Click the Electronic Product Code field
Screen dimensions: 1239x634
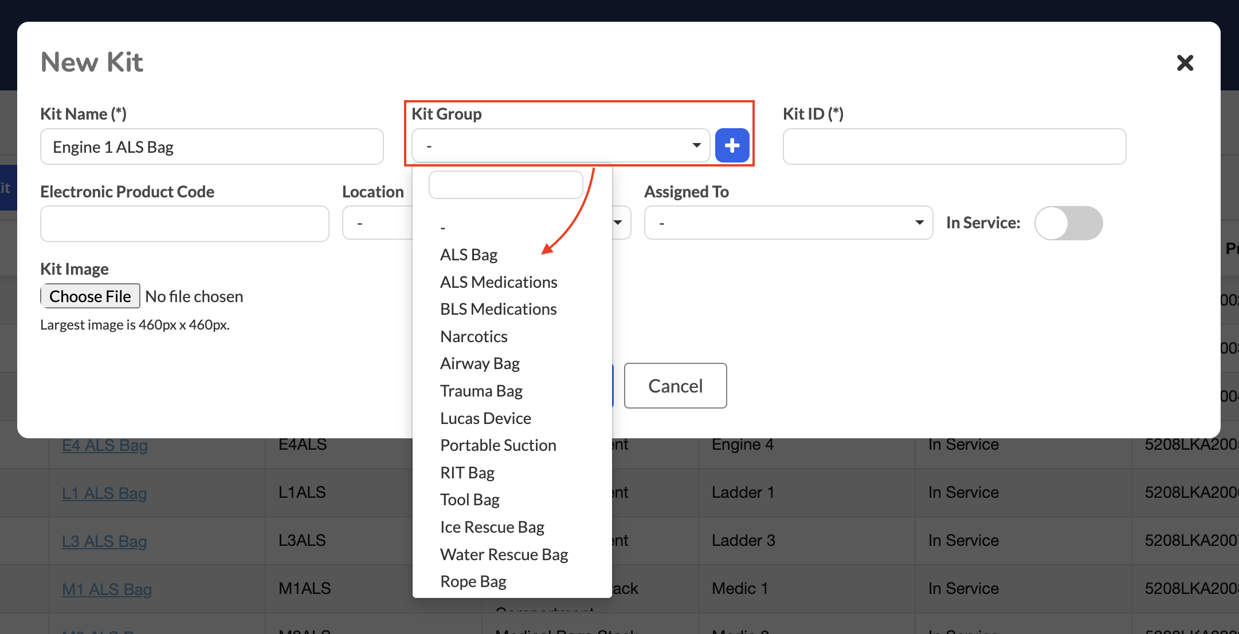(185, 224)
